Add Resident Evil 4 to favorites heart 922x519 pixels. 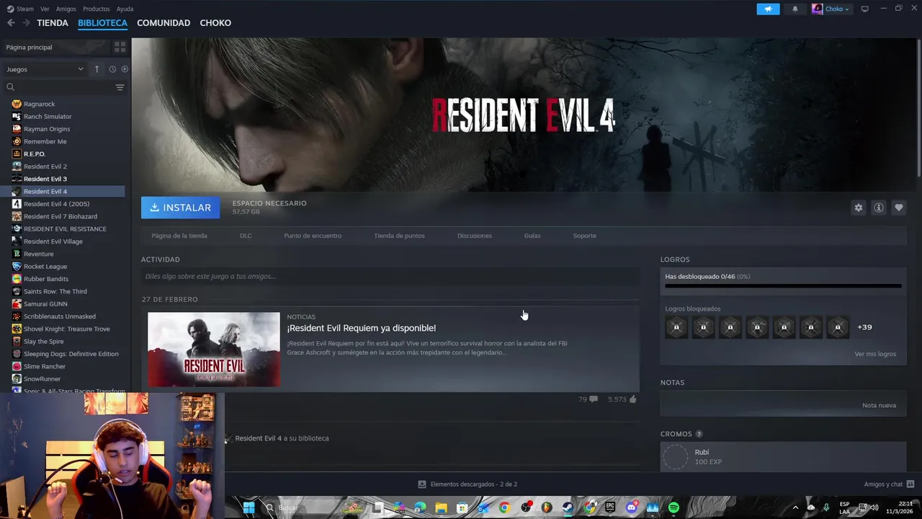[x=899, y=208]
